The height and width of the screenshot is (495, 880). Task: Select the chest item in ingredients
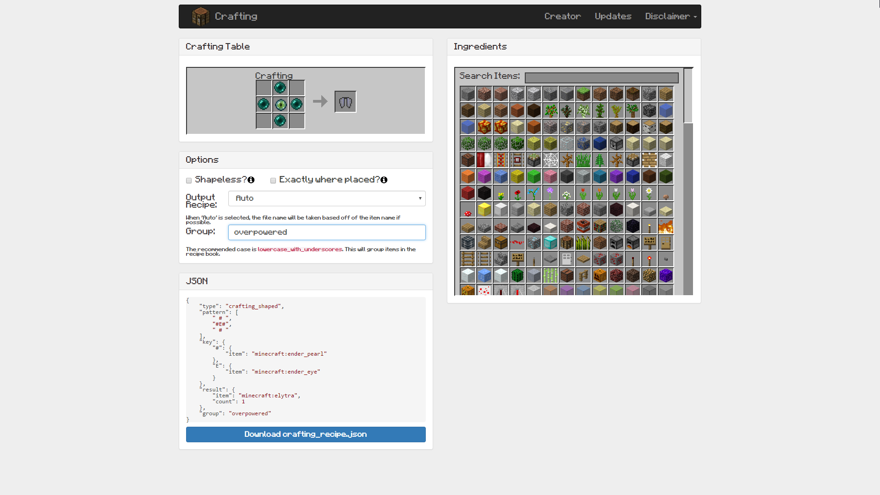coord(500,242)
